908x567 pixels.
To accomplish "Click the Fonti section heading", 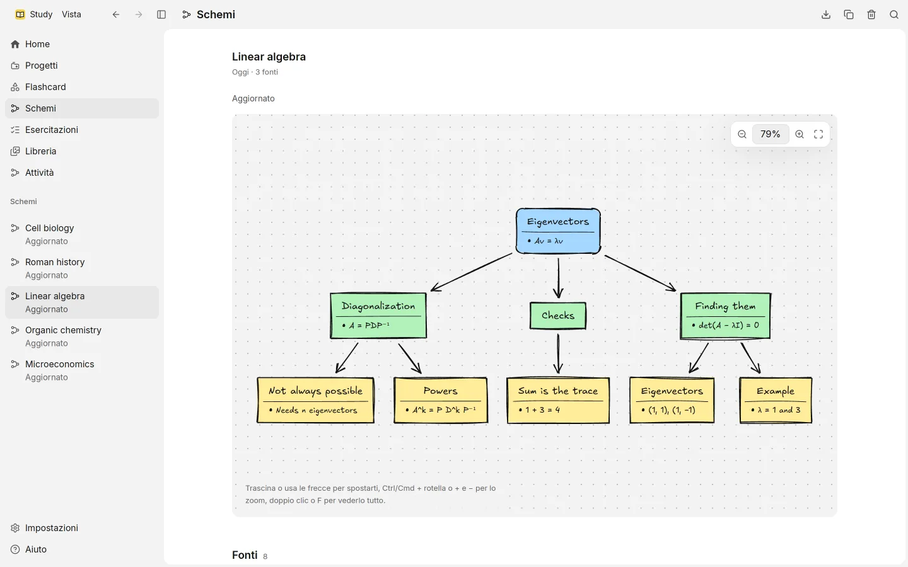I will click(x=245, y=555).
